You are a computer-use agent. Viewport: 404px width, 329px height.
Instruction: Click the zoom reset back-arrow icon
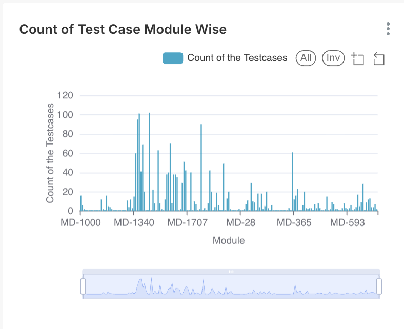click(x=379, y=58)
